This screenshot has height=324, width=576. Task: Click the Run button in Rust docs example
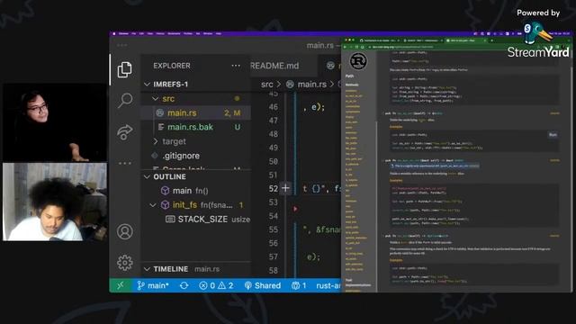click(553, 135)
